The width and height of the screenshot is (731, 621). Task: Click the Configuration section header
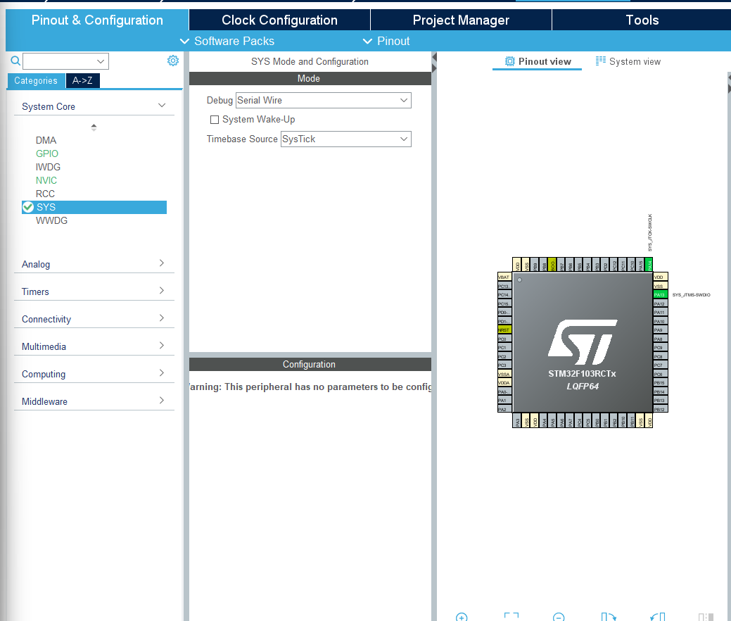coord(310,365)
